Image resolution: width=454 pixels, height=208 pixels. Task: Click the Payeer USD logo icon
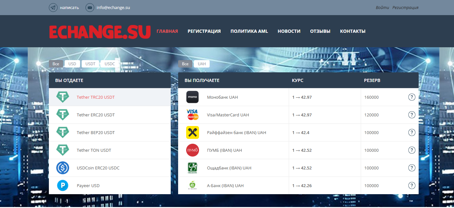[x=63, y=185]
